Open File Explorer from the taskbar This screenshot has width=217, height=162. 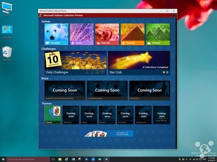click(60, 159)
